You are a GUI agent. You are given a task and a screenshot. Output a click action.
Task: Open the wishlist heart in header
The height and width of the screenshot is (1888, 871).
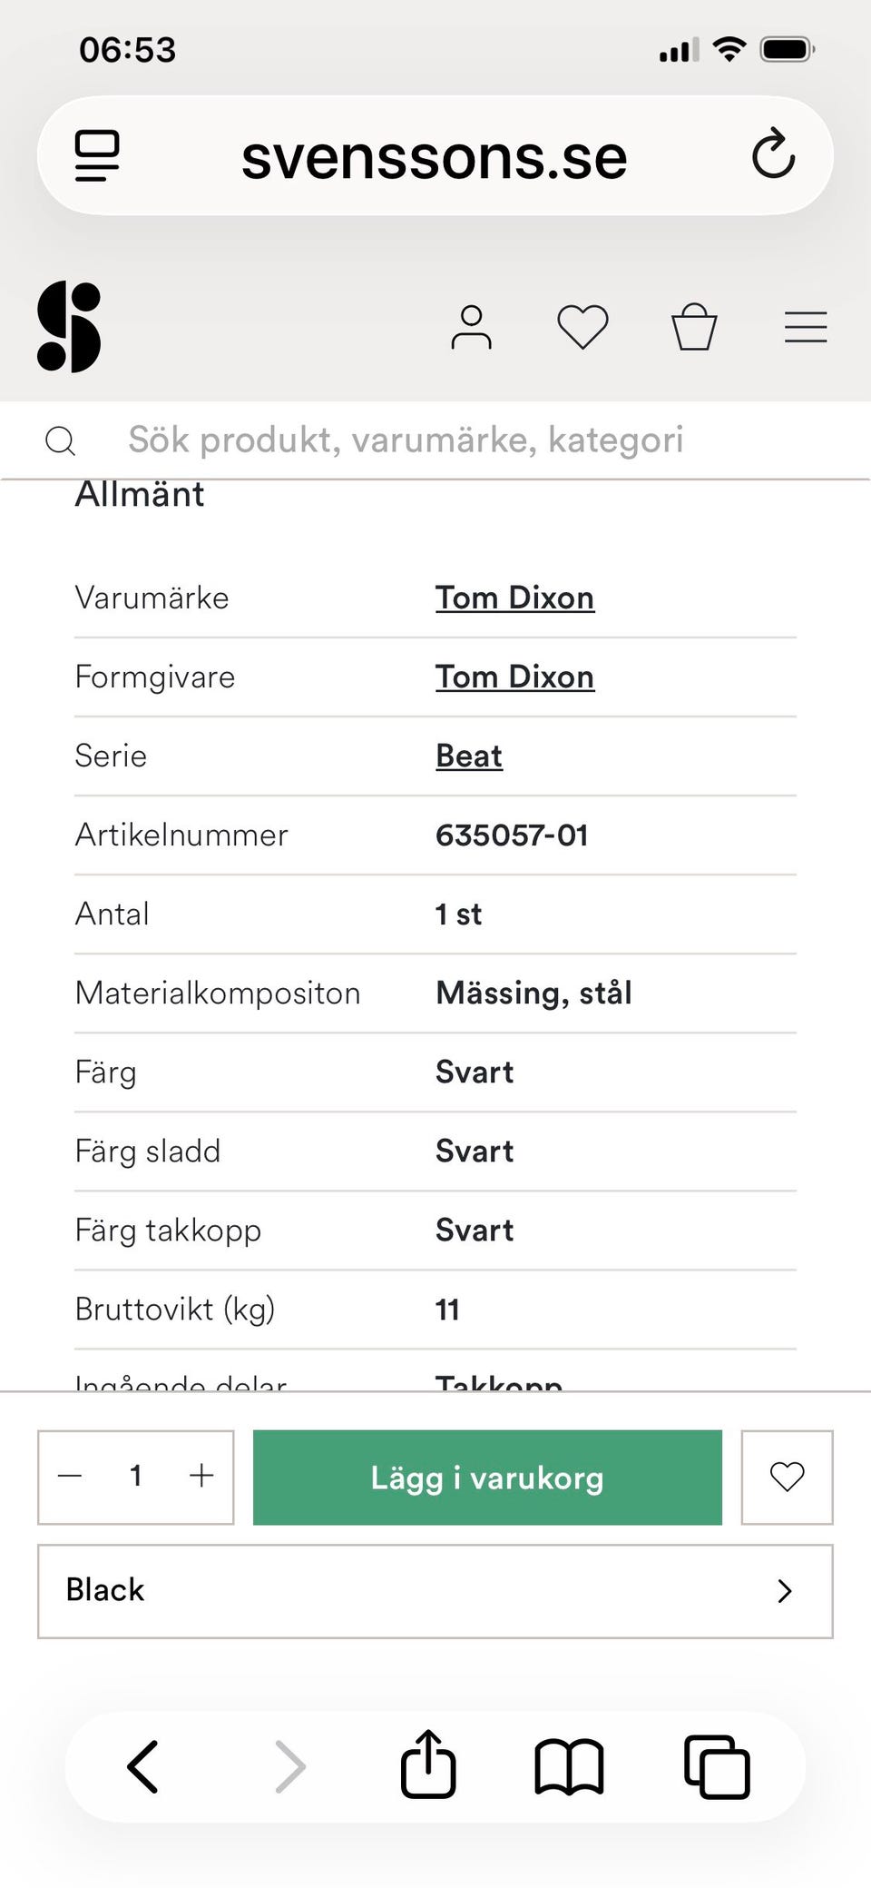(x=582, y=327)
